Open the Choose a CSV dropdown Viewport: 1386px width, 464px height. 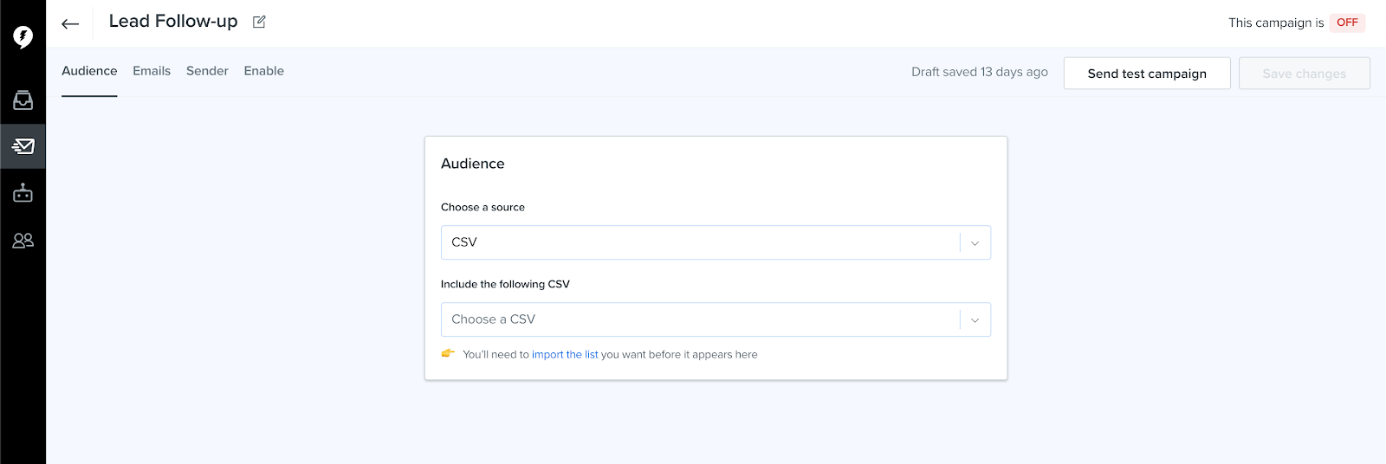point(716,319)
